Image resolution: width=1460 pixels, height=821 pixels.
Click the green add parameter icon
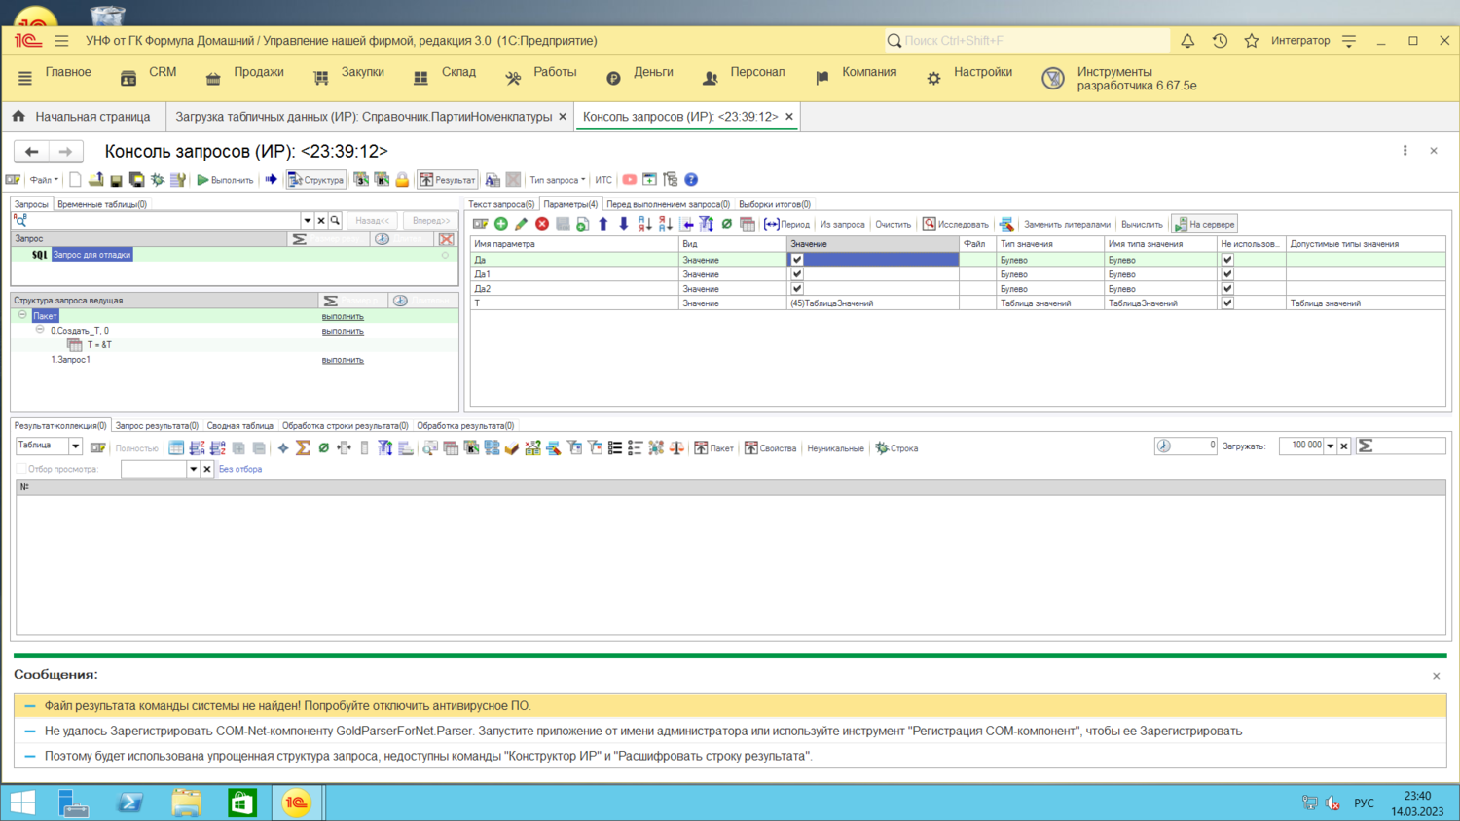click(501, 224)
